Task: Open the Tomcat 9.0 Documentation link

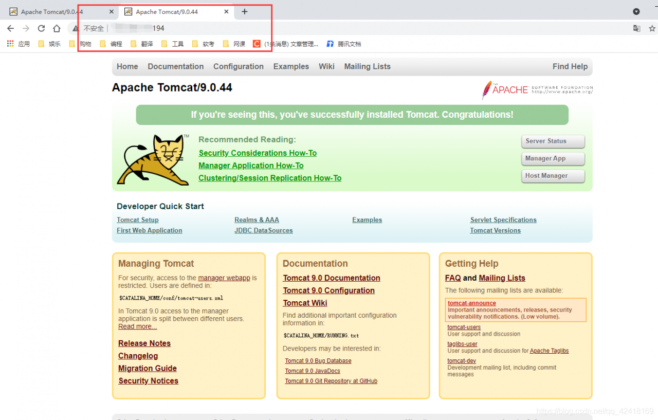Action: click(332, 278)
